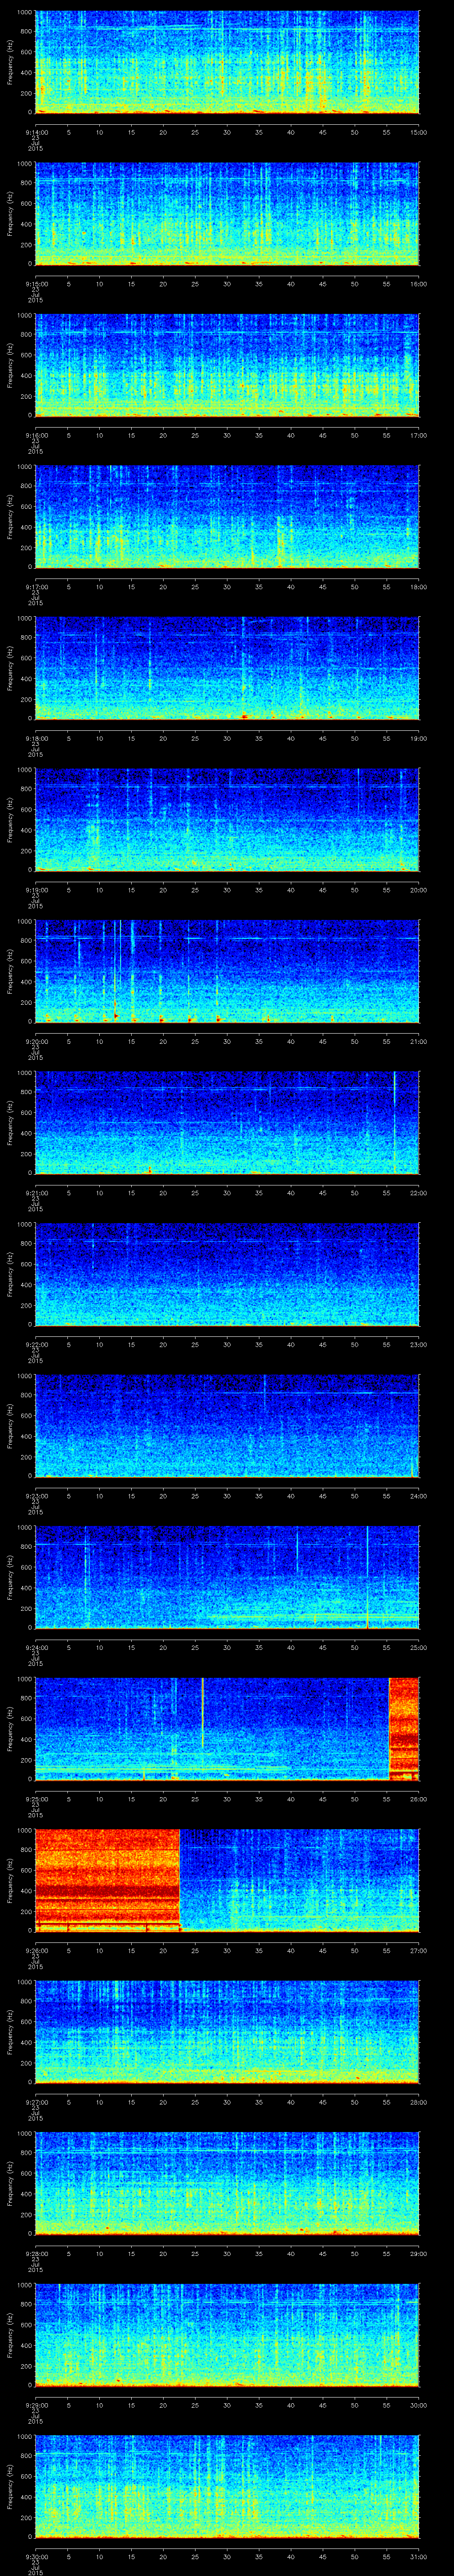Open the spectrogram panel starting at 9:17:00
Screen dimensions: 454x2576
pos(227,517)
